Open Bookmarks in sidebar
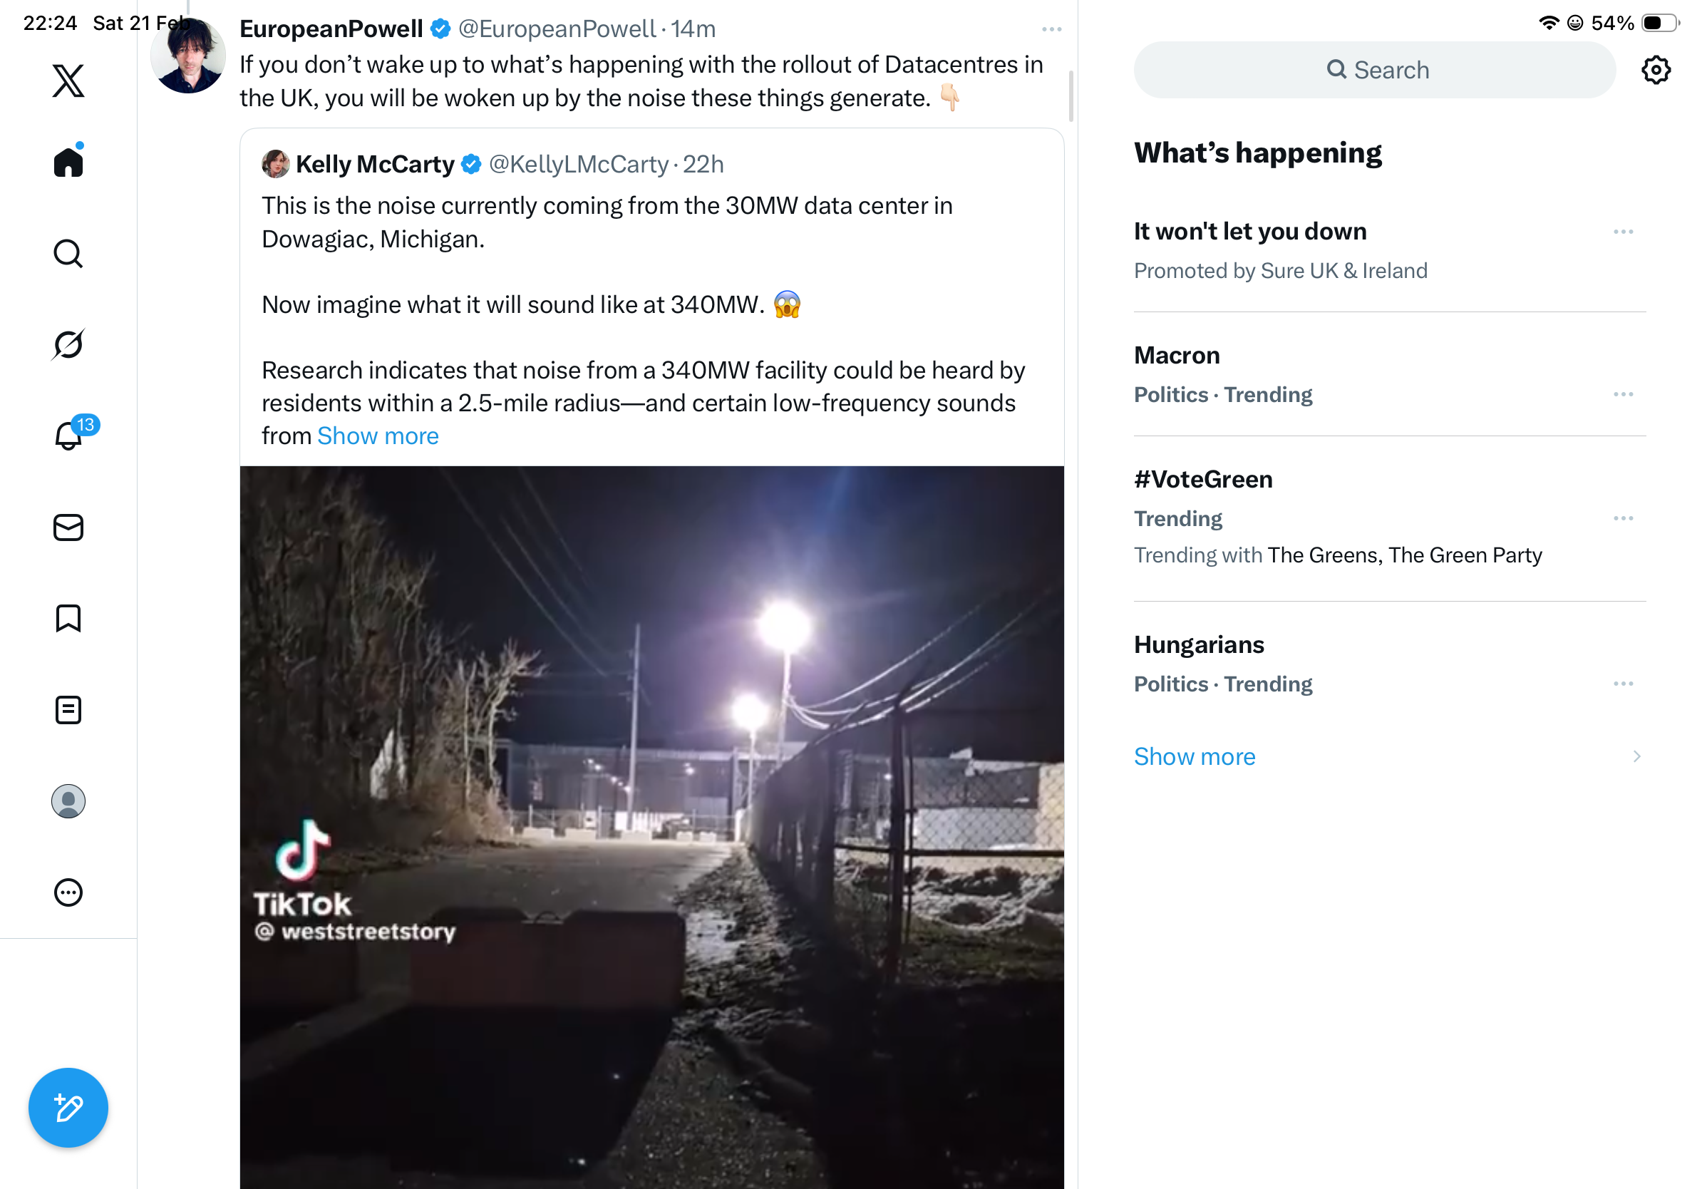This screenshot has height=1189, width=1702. tap(68, 618)
